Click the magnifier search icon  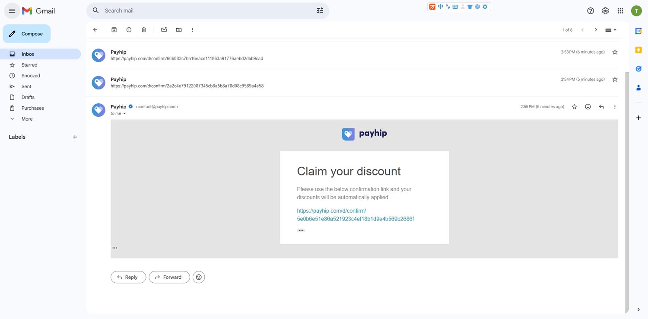click(95, 10)
